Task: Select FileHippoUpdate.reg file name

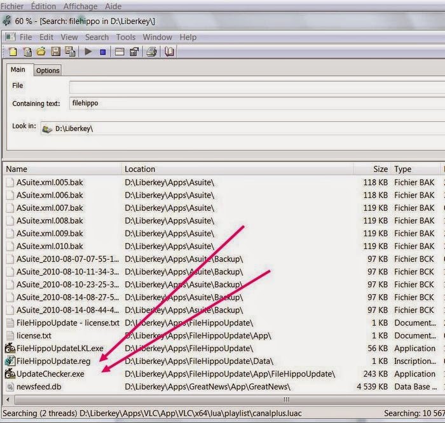Action: [x=53, y=361]
